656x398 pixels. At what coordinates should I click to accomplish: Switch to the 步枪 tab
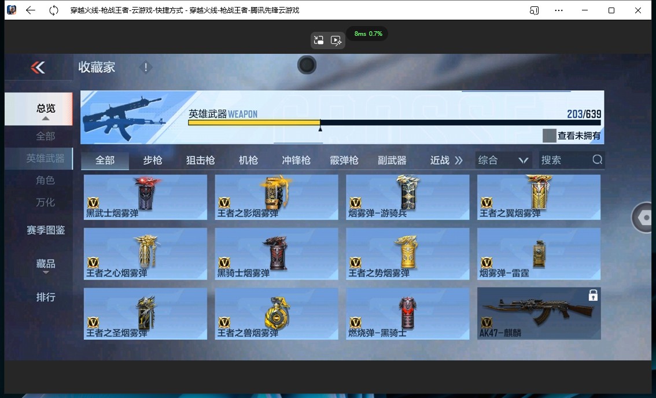[153, 160]
